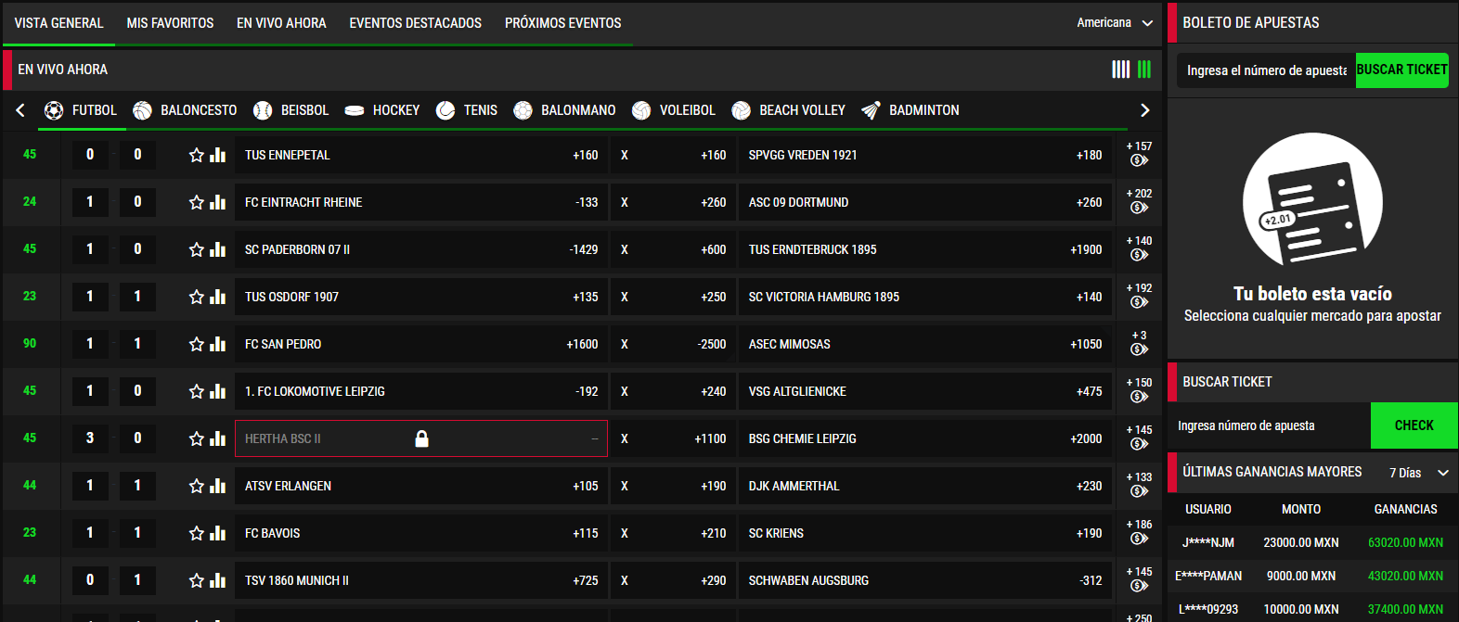Viewport: 1459px width, 622px height.
Task: Select the Futbol sport icon
Action: click(54, 110)
